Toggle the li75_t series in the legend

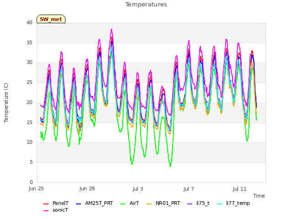(198, 203)
